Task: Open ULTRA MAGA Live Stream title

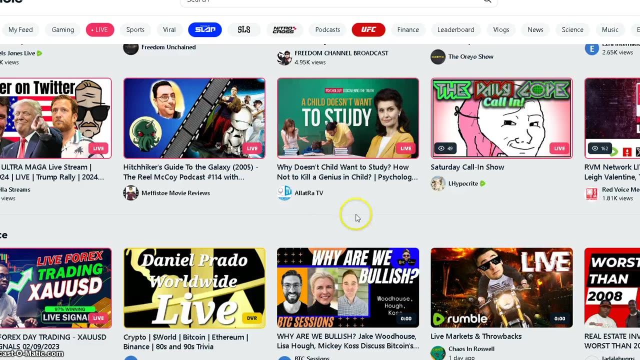Action: (x=52, y=172)
